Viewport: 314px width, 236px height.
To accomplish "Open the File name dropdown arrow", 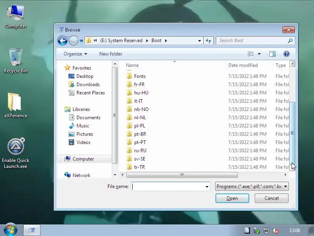I will click(x=207, y=186).
